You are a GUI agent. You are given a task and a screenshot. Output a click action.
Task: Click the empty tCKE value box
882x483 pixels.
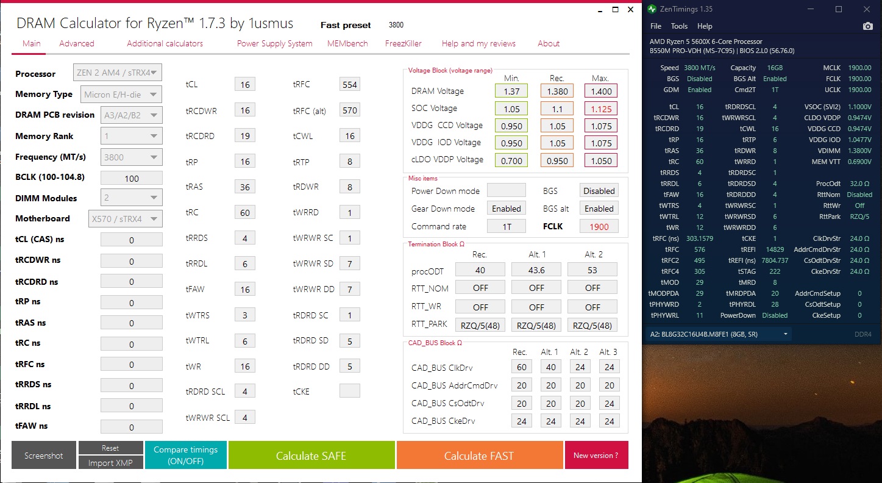point(350,391)
